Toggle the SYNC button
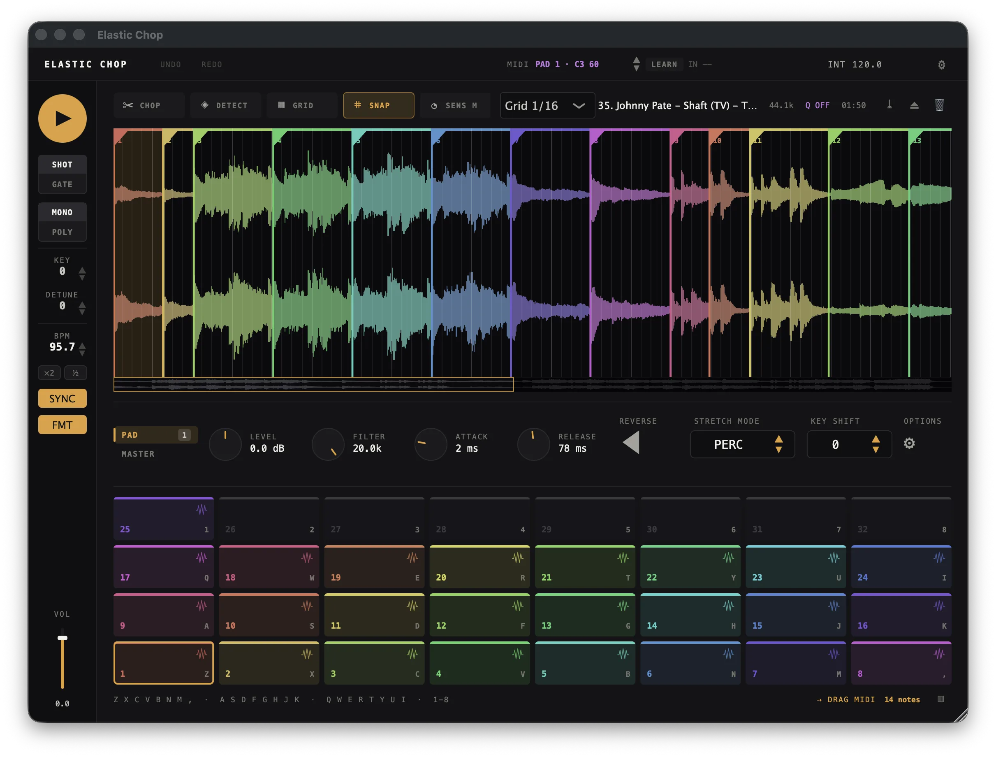This screenshot has width=996, height=757. pyautogui.click(x=62, y=398)
